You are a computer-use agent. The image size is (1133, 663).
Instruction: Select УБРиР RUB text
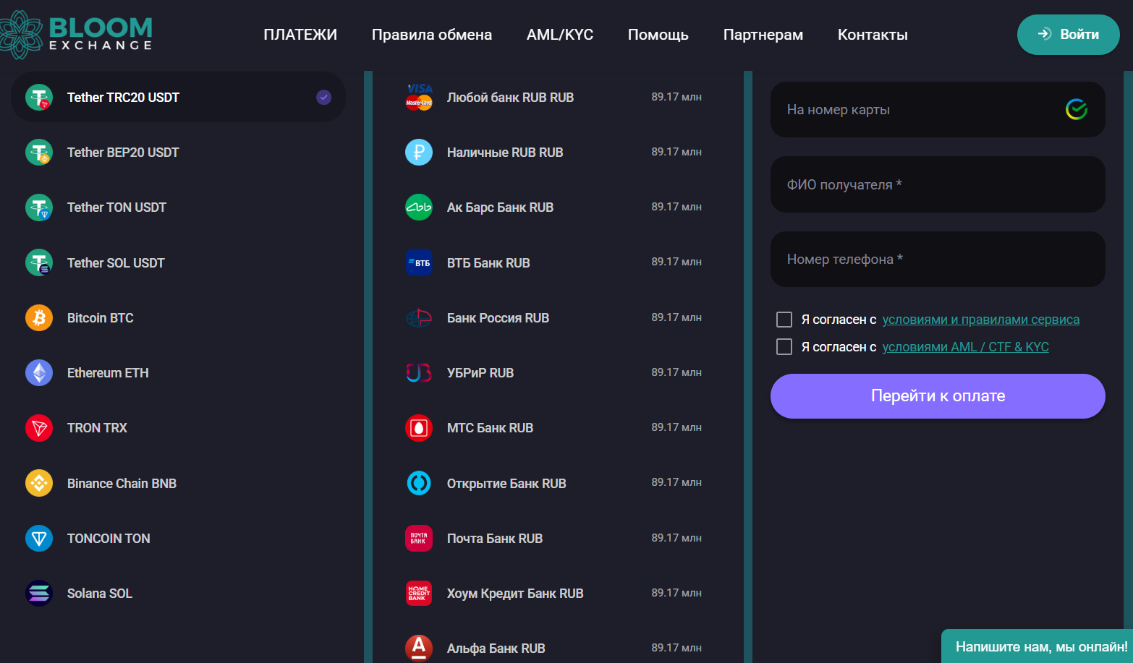[480, 373]
